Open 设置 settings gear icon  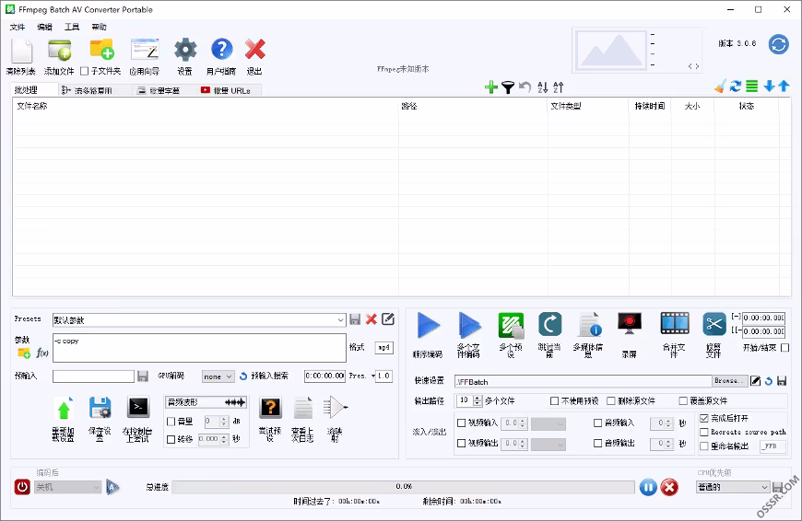pyautogui.click(x=185, y=50)
